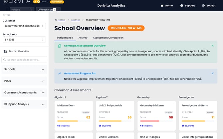Click the Derivita logo
223x139 pixels.
17,2
